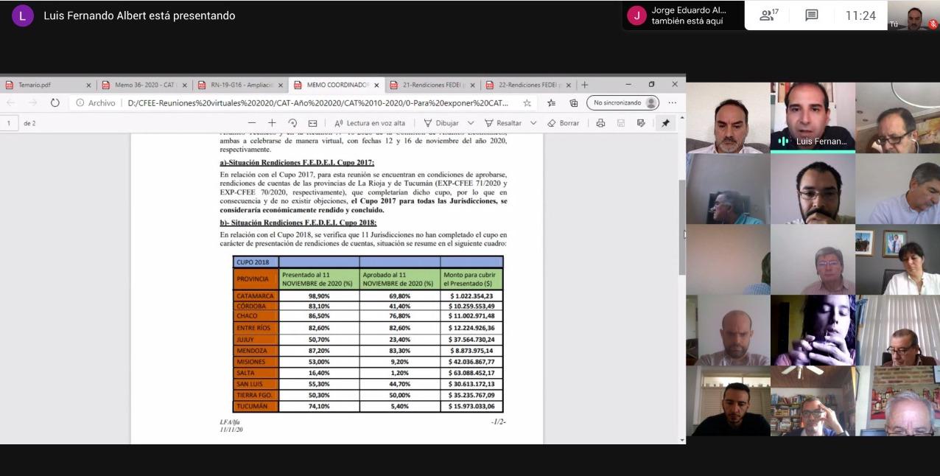Click the TUCUMÁN row label in the table

pos(256,406)
